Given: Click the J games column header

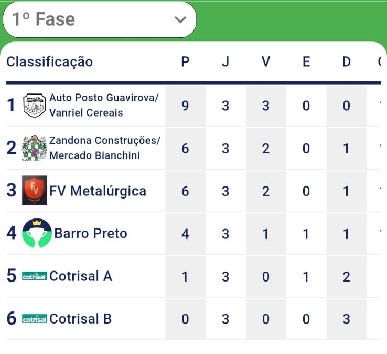Looking at the screenshot, I should (x=225, y=61).
